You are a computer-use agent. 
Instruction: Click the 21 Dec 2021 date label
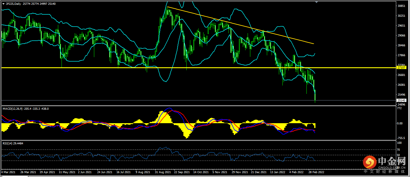point(259,172)
